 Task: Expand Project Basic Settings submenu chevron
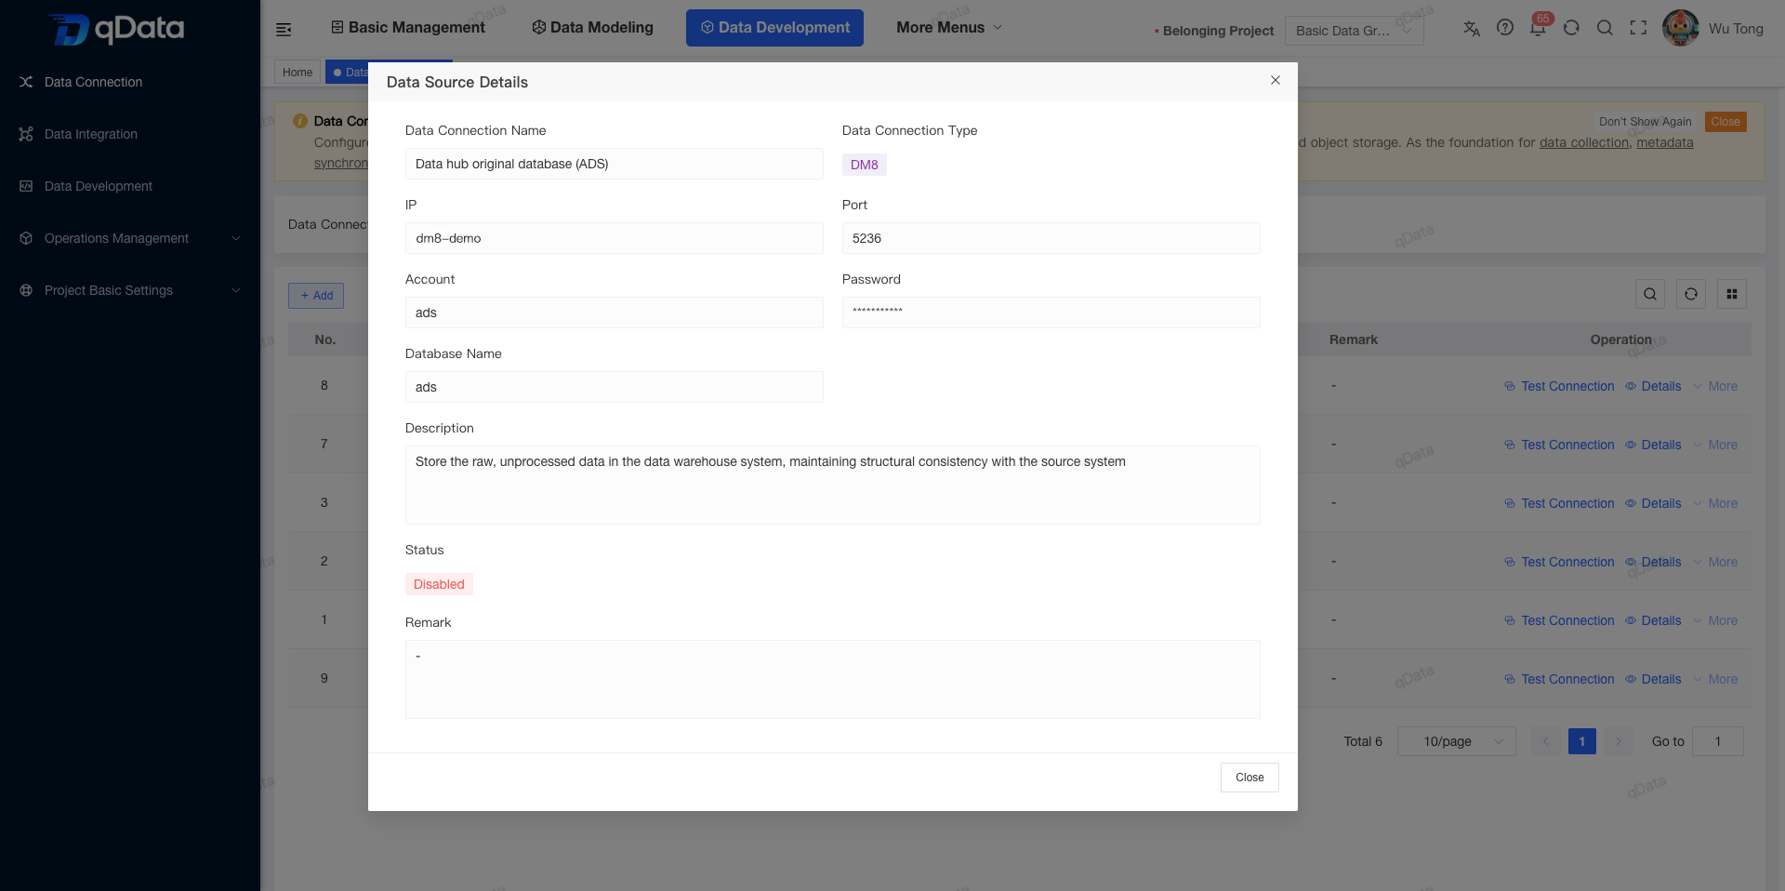[236, 290]
